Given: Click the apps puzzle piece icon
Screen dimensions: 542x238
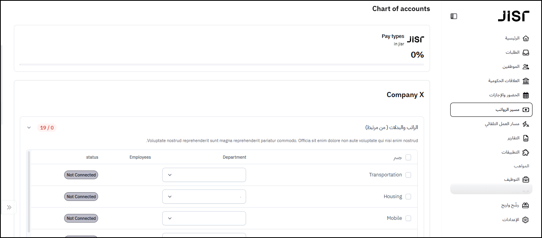Looking at the screenshot, I should (525, 152).
